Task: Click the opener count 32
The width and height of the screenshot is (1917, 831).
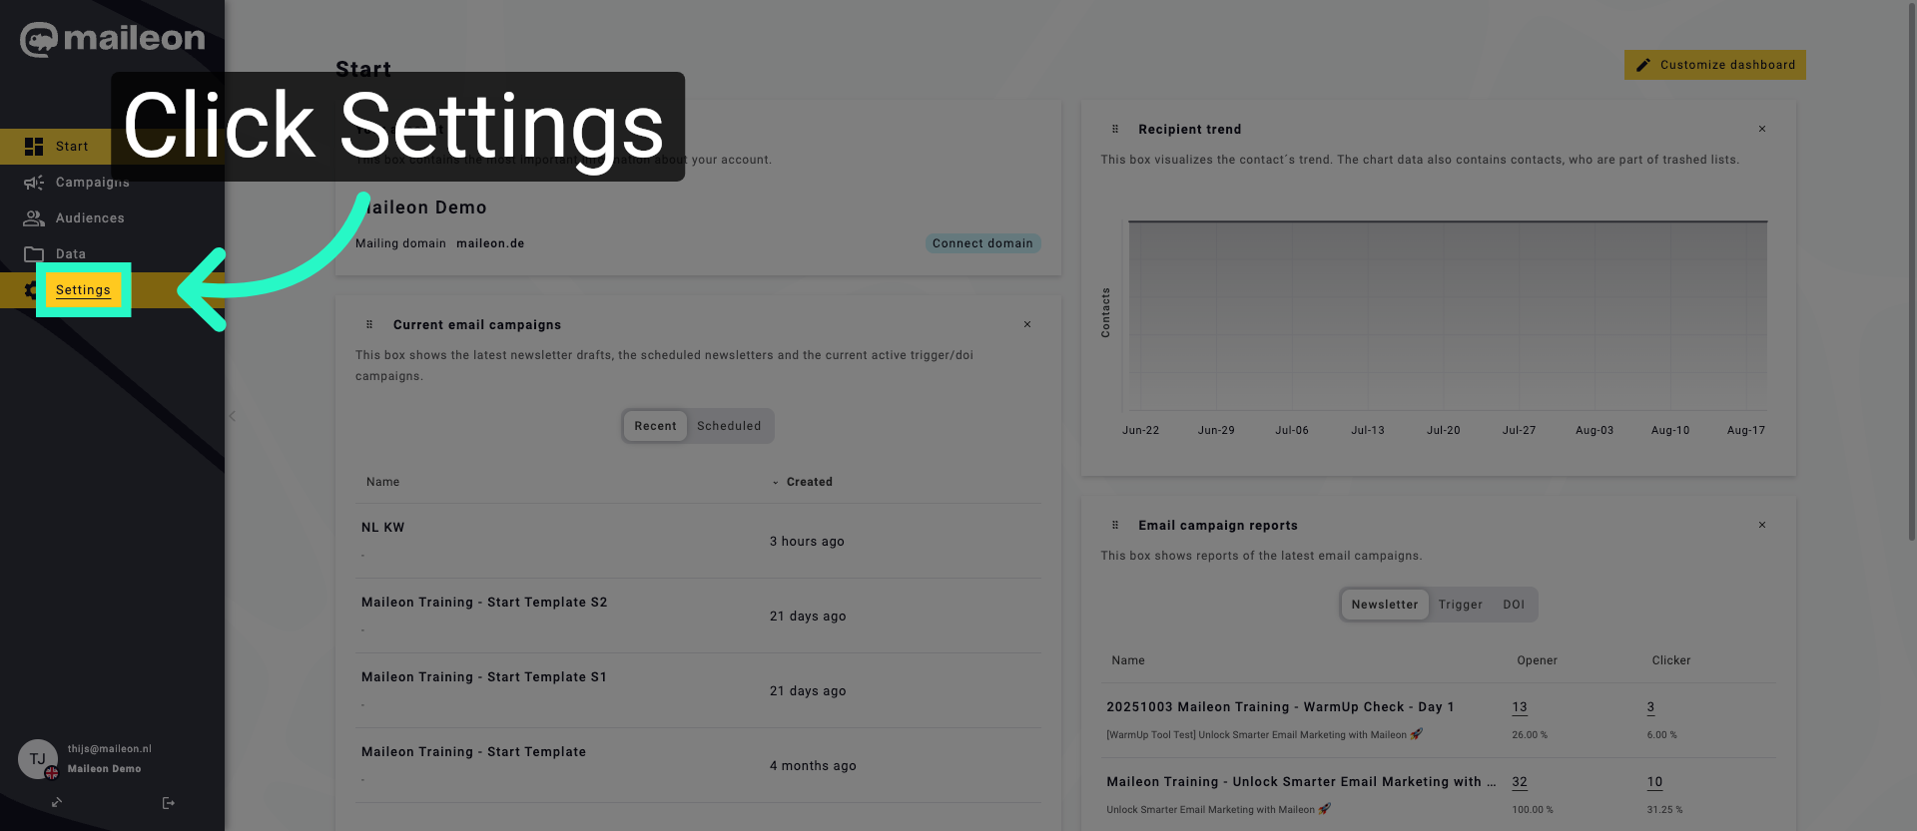Action: point(1520,782)
